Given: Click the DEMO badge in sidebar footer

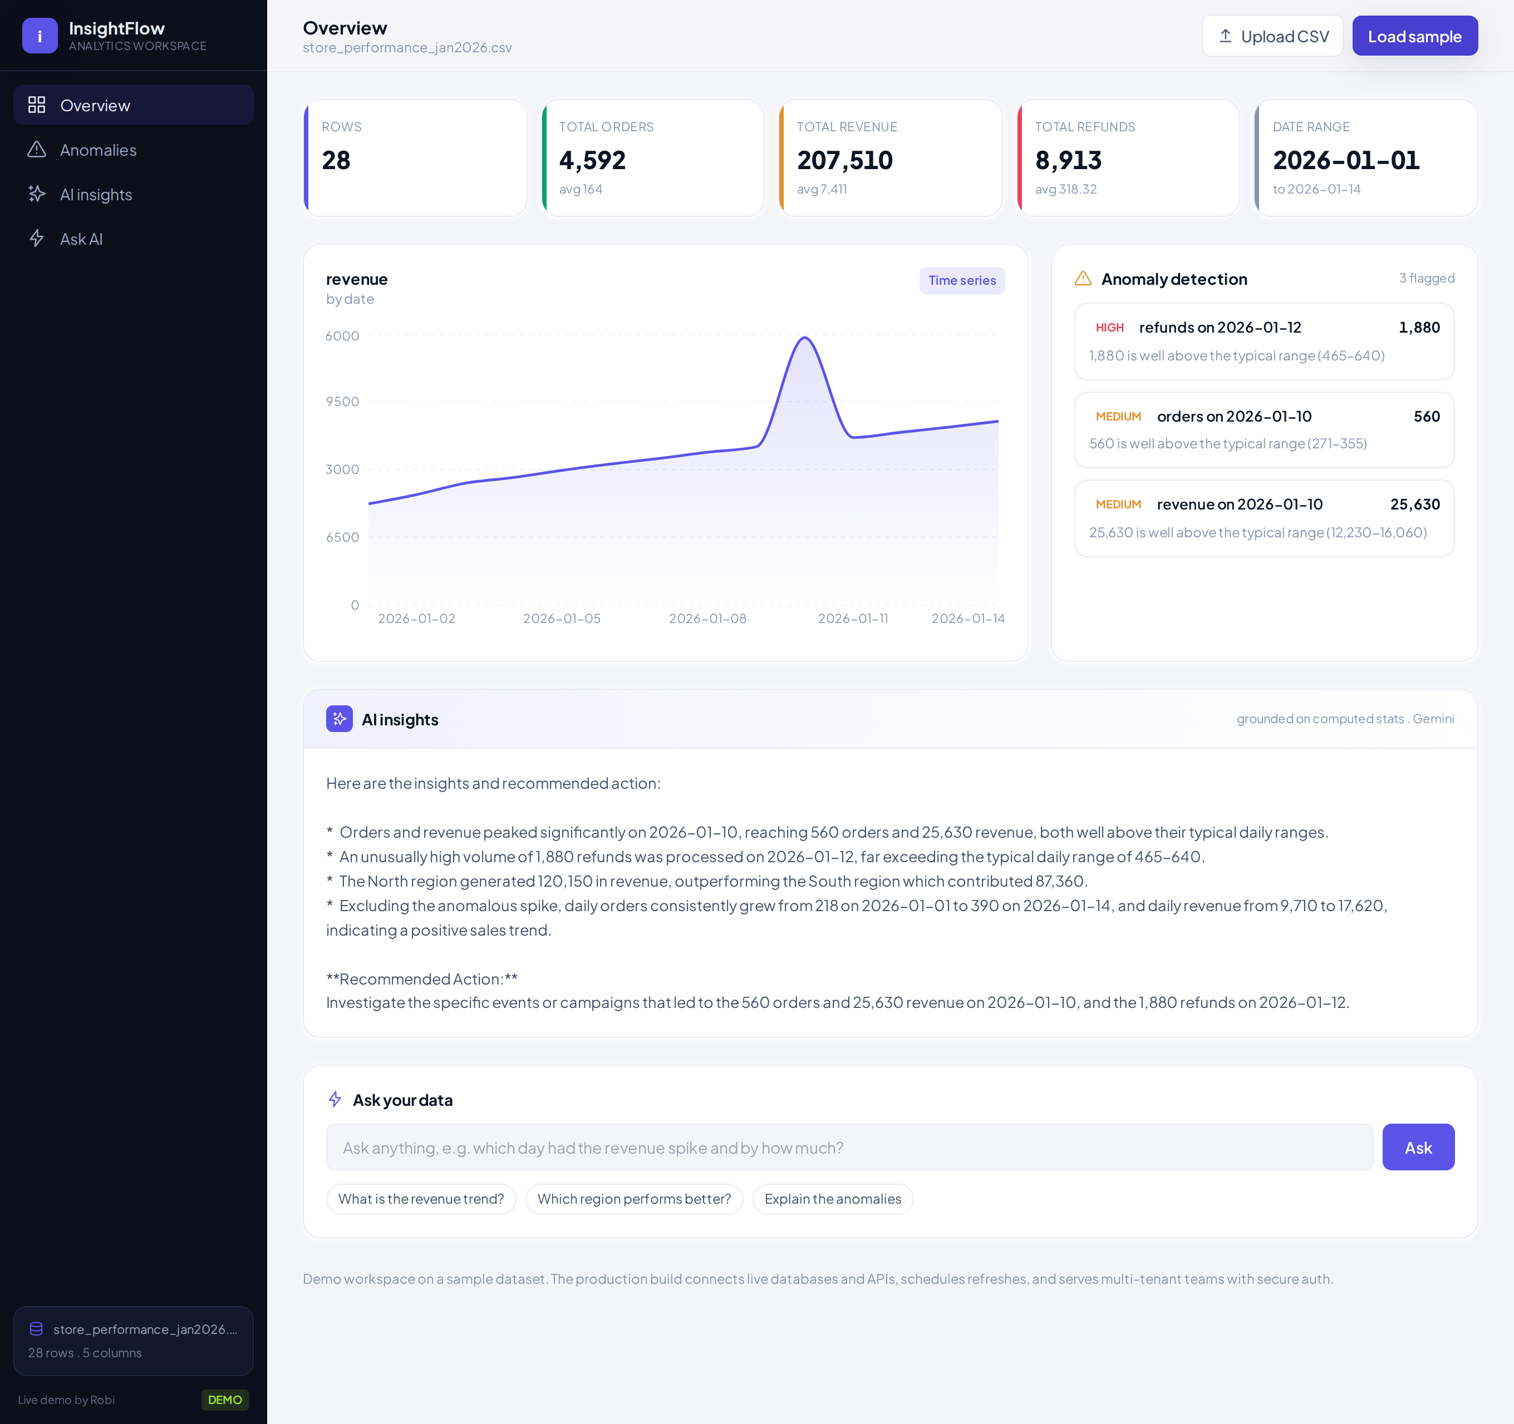Looking at the screenshot, I should coord(225,1400).
